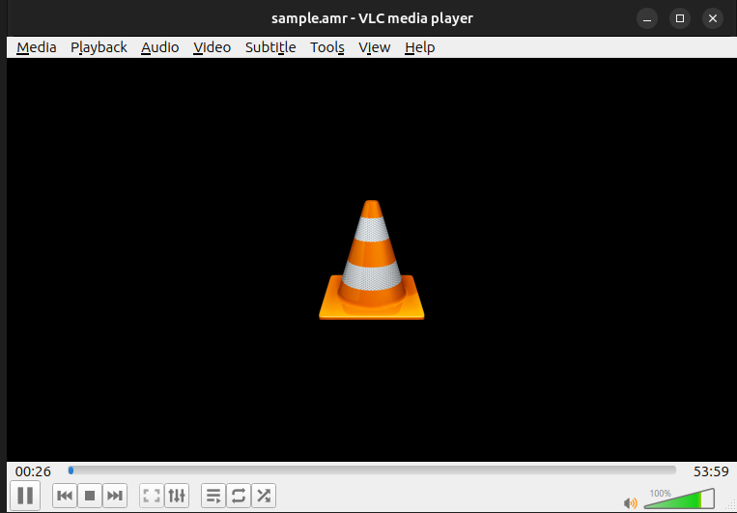Mute audio via speaker icon
This screenshot has width=737, height=513.
(631, 503)
